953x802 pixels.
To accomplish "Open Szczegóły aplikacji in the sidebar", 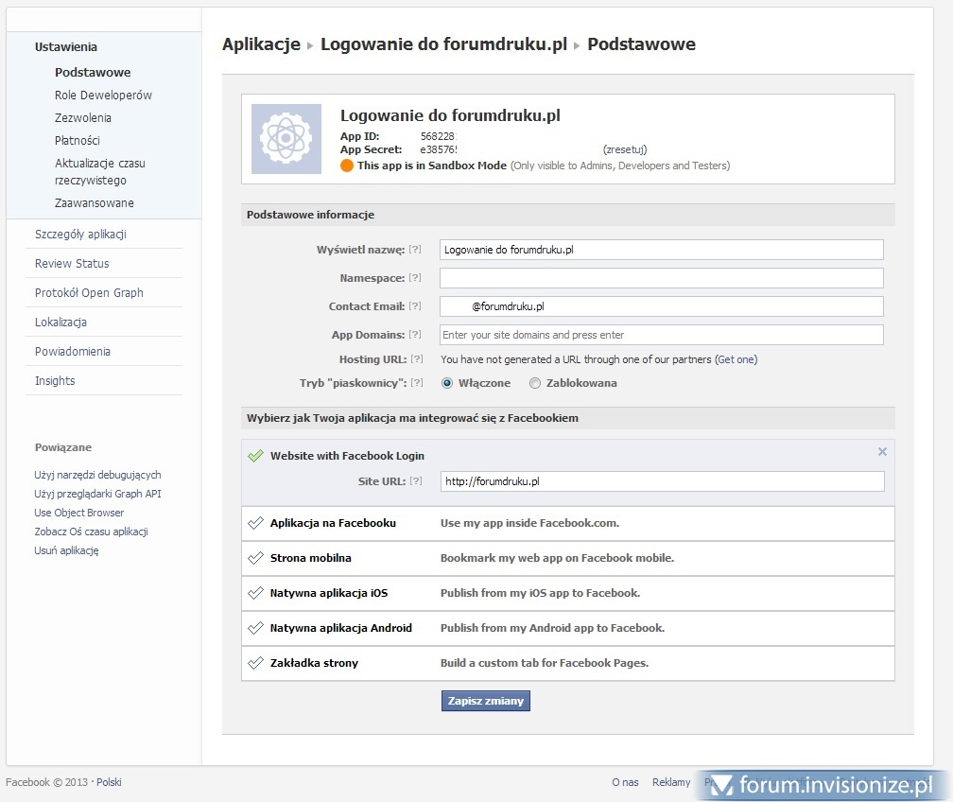I will pos(80,235).
